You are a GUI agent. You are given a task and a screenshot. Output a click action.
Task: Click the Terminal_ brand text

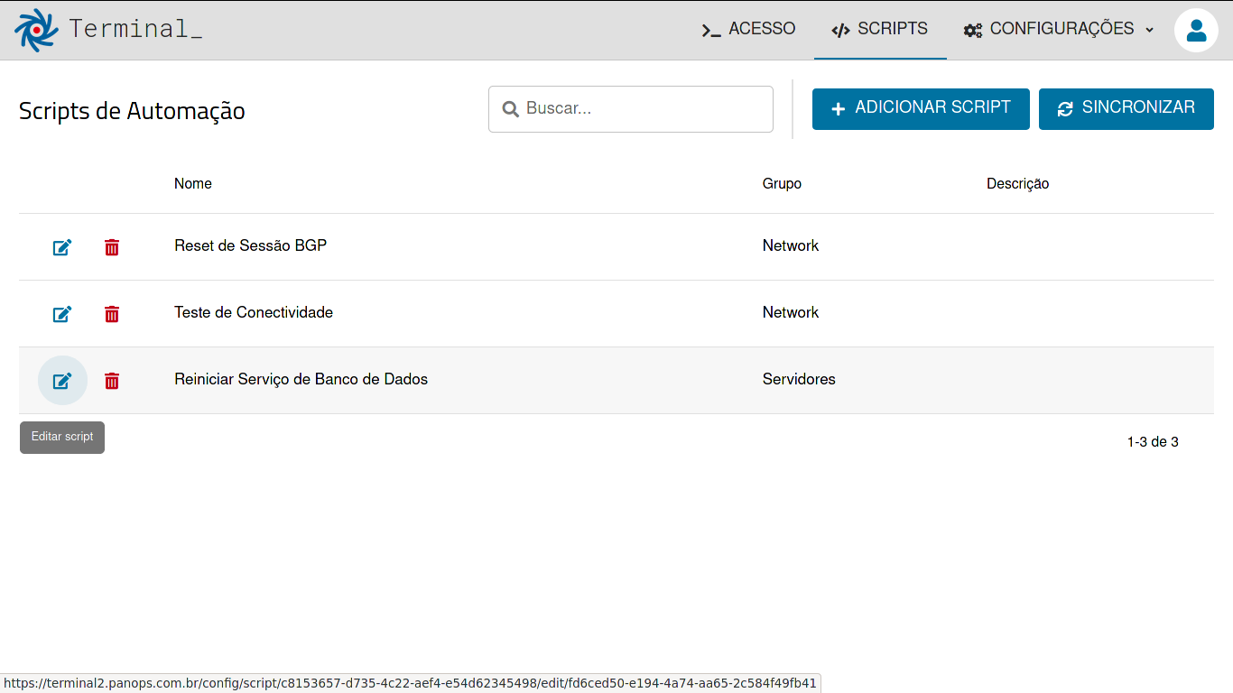[135, 29]
